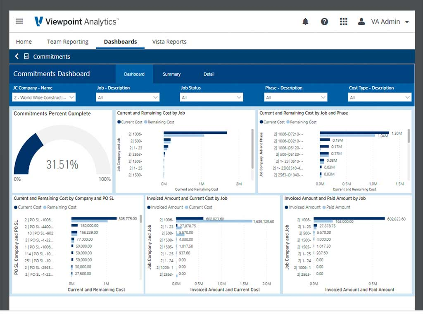This screenshot has height=317, width=423.
Task: Click the notifications bell icon
Action: [x=305, y=21]
